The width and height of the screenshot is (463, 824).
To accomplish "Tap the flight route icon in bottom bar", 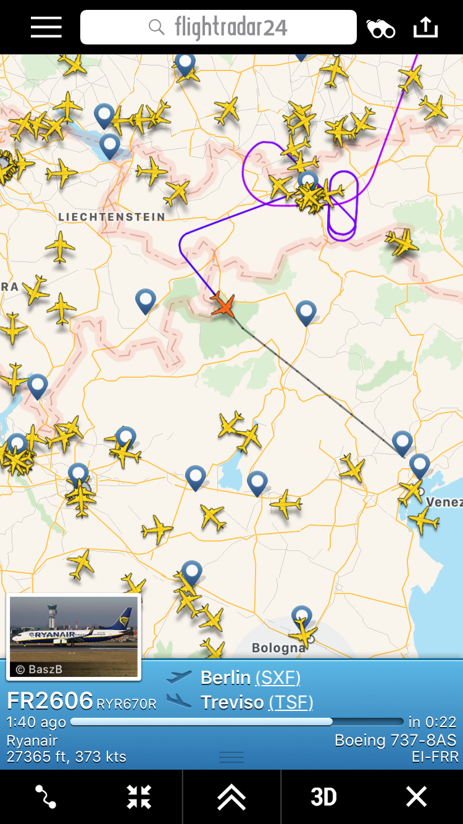I will [x=46, y=797].
